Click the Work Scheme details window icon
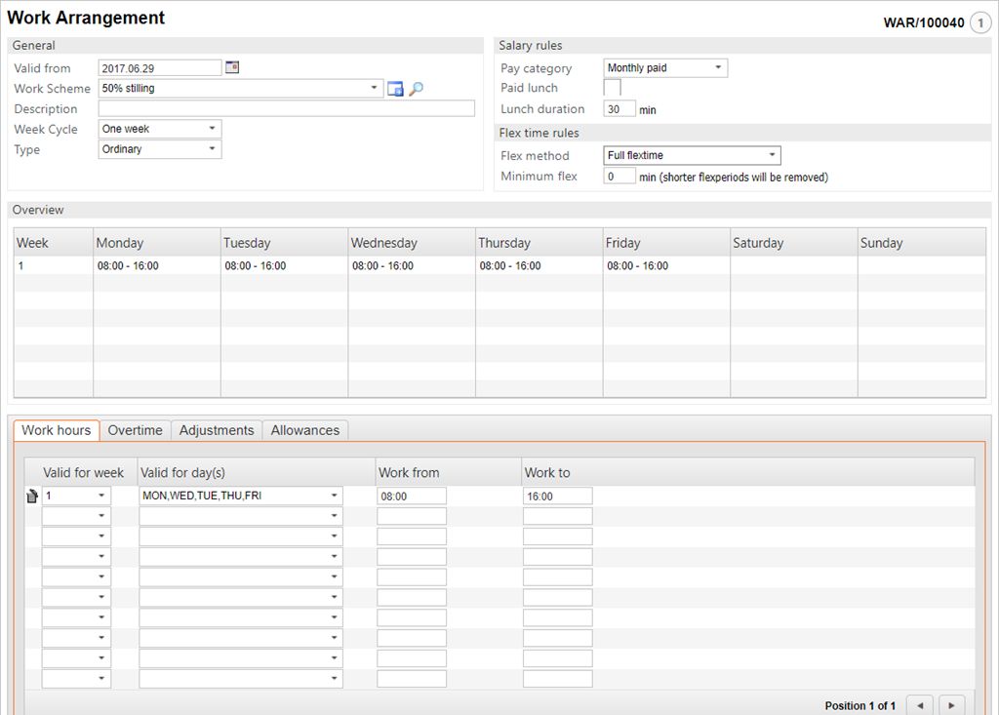 [x=395, y=89]
